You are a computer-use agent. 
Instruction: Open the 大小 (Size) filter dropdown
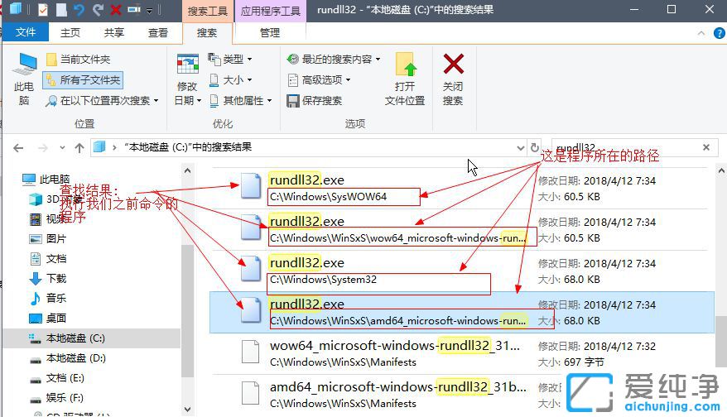point(231,80)
